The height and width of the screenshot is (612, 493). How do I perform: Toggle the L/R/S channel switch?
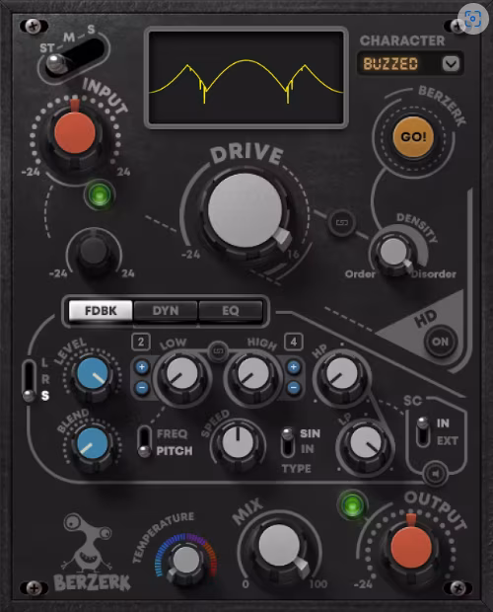point(30,381)
